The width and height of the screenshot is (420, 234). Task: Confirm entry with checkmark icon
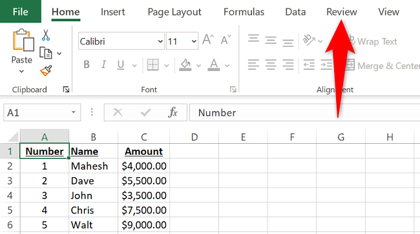(x=145, y=112)
